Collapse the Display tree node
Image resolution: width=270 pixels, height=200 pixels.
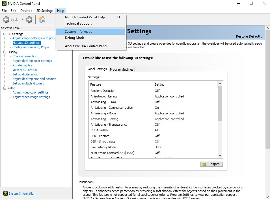(5, 52)
